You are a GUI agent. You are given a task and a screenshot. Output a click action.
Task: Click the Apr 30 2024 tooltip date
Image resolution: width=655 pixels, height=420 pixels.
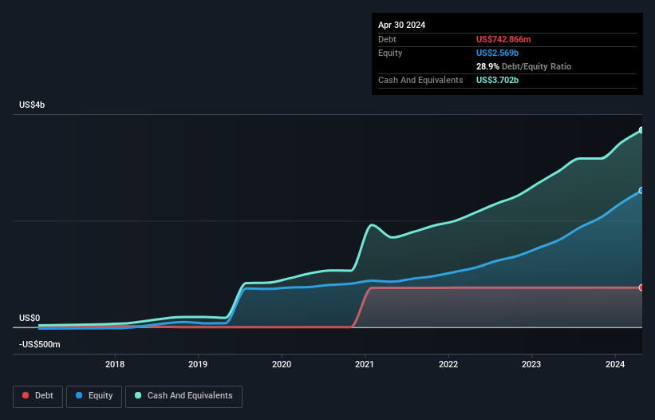point(401,25)
